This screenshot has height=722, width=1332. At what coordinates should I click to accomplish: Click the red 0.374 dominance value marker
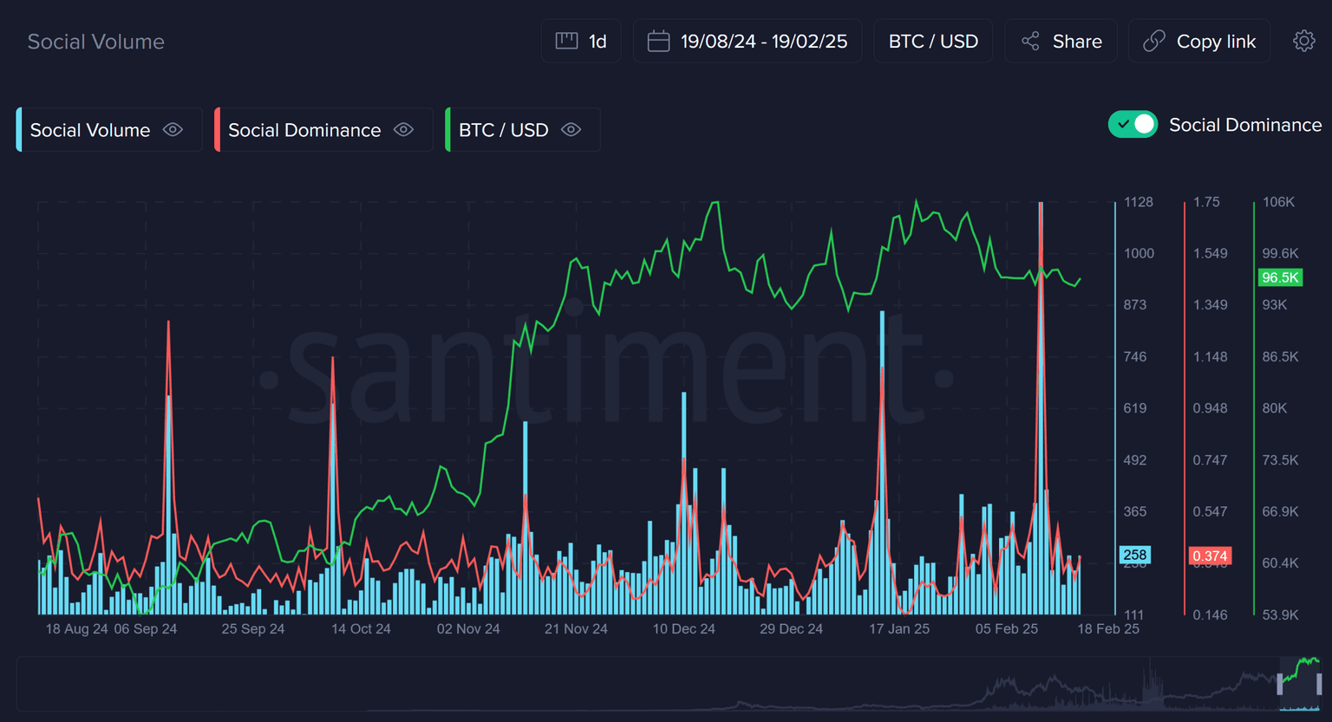click(x=1209, y=556)
